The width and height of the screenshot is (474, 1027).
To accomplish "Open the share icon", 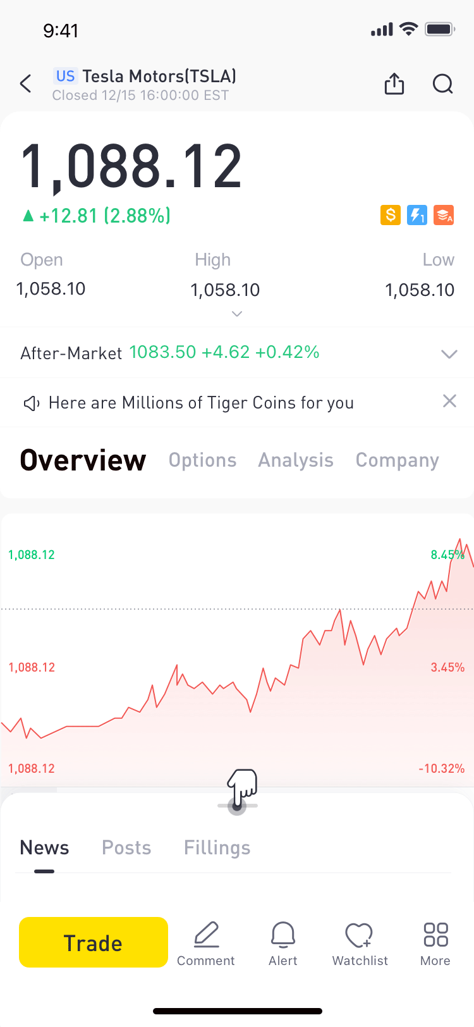I will click(394, 83).
